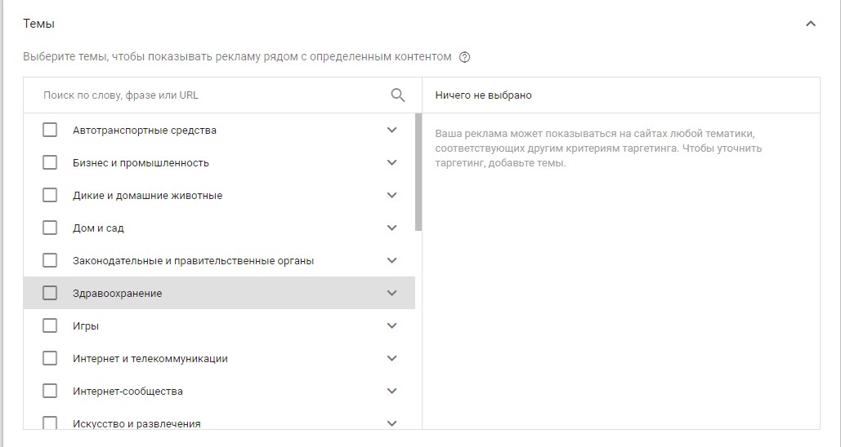Toggle the Дом и сад checkbox
The height and width of the screenshot is (447, 841).
point(50,228)
